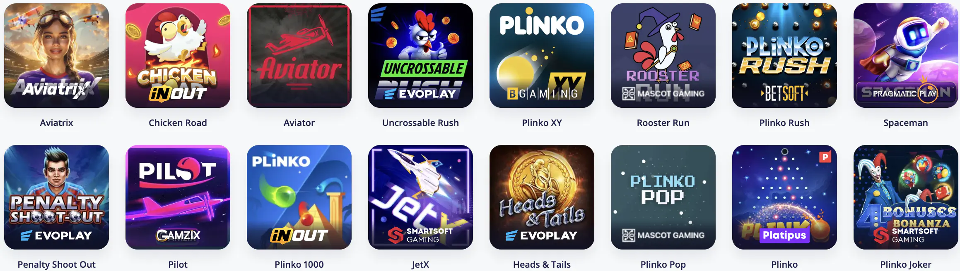Launch the Plinko 1000 InOut tile
Viewport: 960px width, 271px height.
pyautogui.click(x=299, y=197)
